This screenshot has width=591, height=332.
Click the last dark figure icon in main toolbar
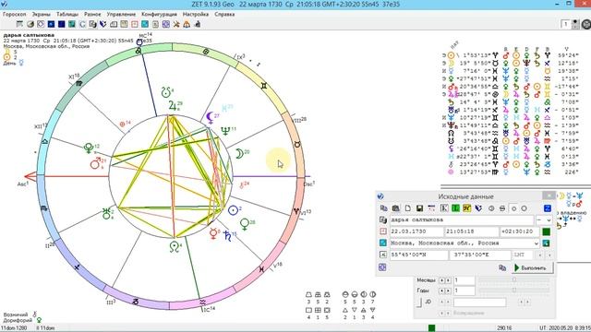197,25
